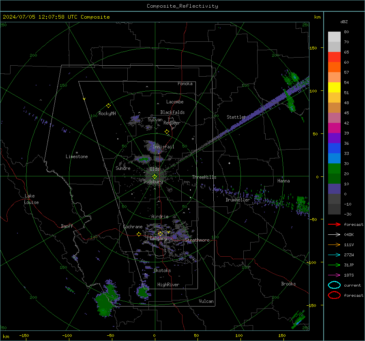Screen dimensions: 365x341
Task: Click the Cochrane label
Action: coord(133,227)
